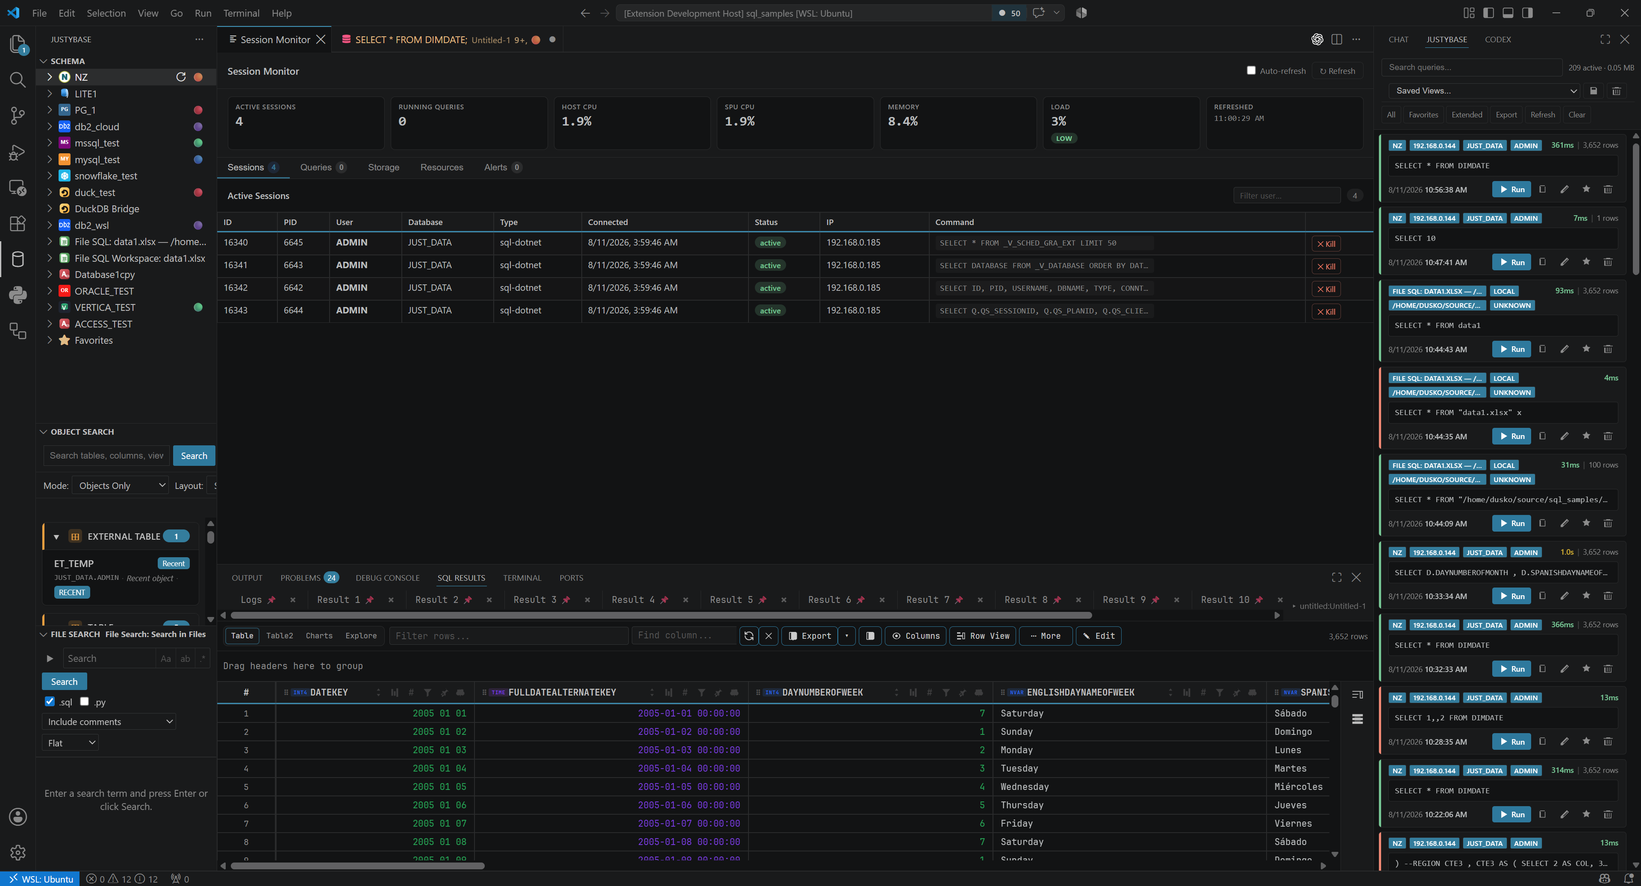
Task: Switch to the Storage tab
Action: (383, 167)
